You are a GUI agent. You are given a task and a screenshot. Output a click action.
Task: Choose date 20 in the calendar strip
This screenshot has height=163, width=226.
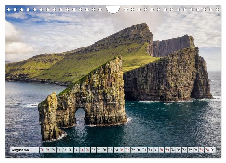(151, 150)
